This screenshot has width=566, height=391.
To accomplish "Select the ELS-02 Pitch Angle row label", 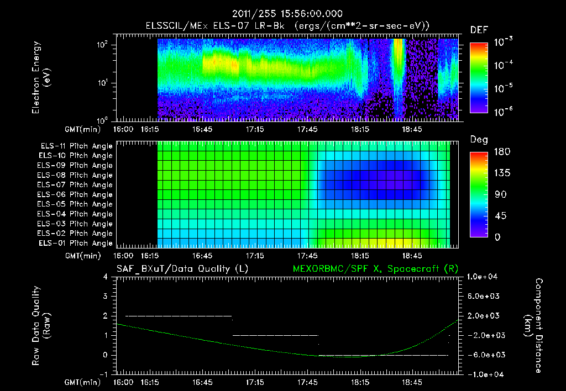I will pyautogui.click(x=75, y=234).
